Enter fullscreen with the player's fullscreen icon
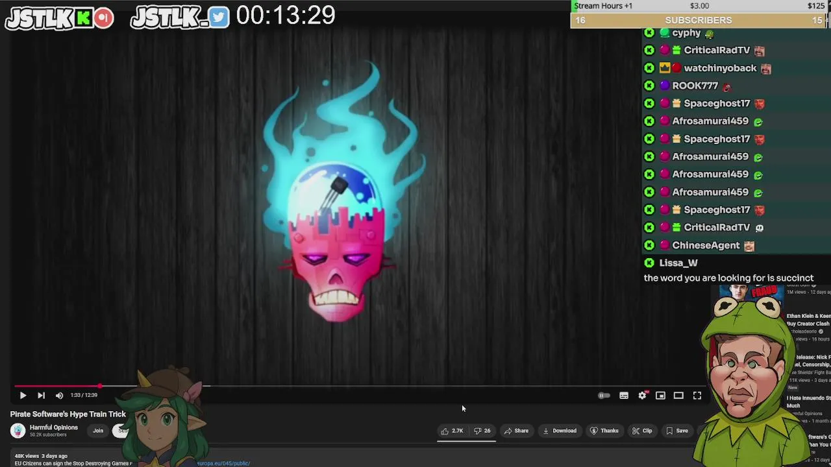Viewport: 831px width, 467px height. (697, 395)
